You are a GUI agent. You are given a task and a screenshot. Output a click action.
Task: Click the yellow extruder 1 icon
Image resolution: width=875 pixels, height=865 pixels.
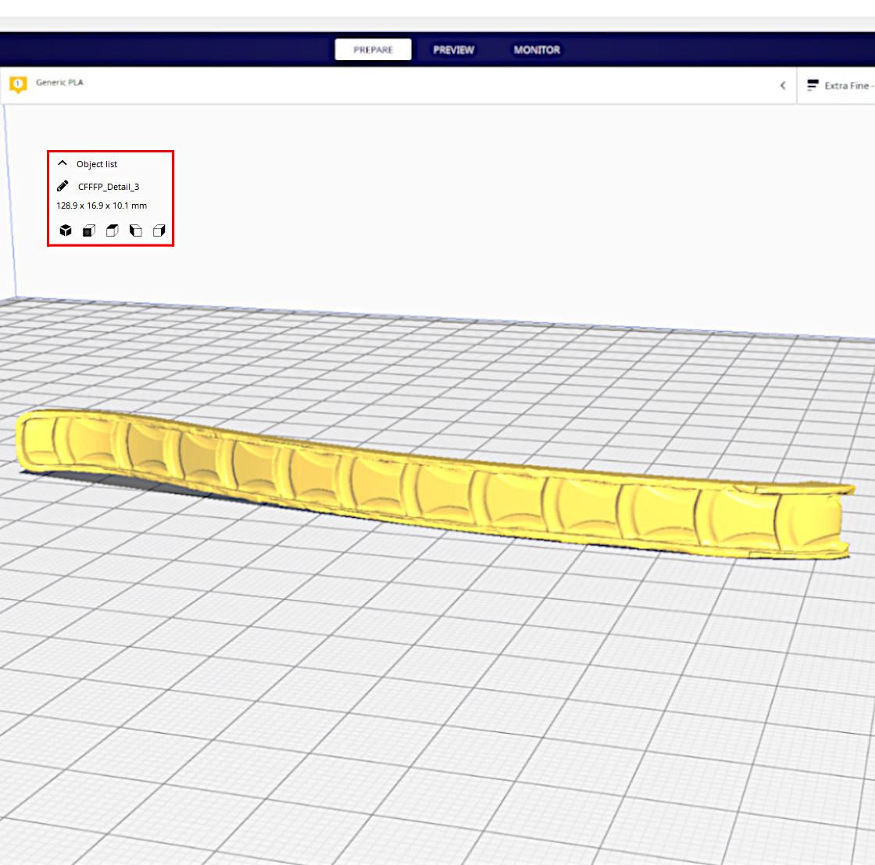pyautogui.click(x=18, y=84)
